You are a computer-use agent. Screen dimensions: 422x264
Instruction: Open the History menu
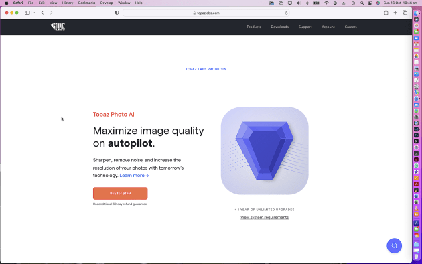(68, 3)
